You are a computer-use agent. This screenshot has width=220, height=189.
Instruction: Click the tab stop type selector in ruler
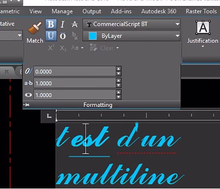point(49,116)
